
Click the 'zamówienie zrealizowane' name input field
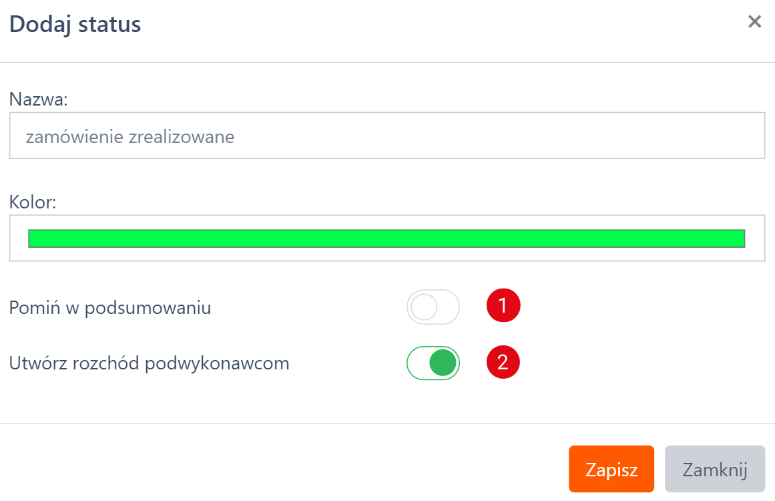(387, 136)
